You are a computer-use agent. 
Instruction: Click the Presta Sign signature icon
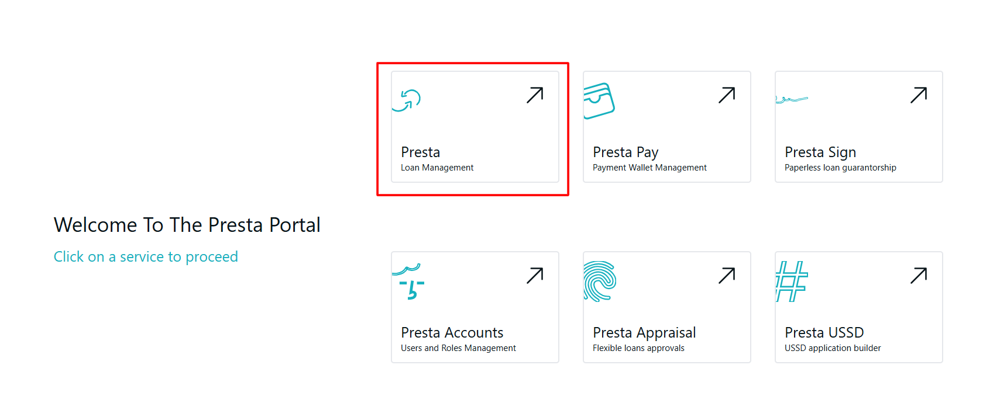point(791,99)
